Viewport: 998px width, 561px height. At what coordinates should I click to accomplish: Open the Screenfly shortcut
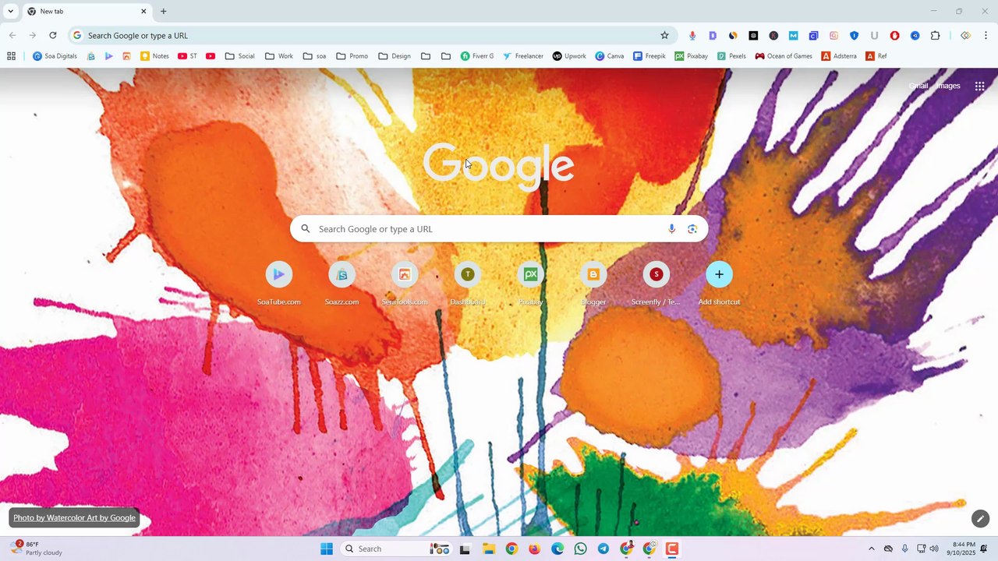(x=656, y=284)
